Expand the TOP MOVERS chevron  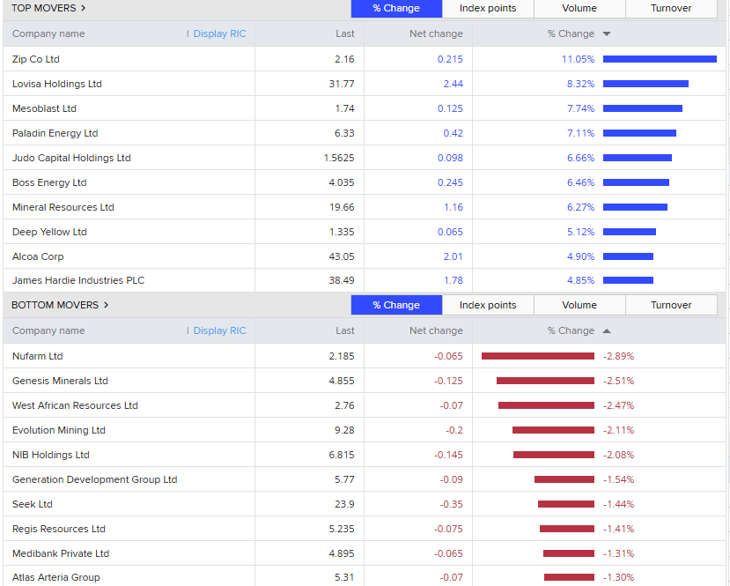(x=84, y=8)
